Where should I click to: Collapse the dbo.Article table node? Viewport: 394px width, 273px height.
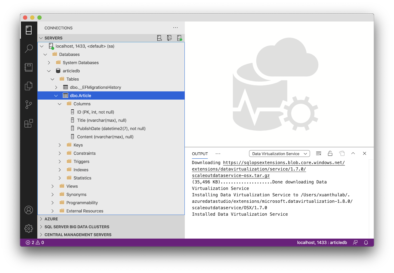tap(56, 95)
